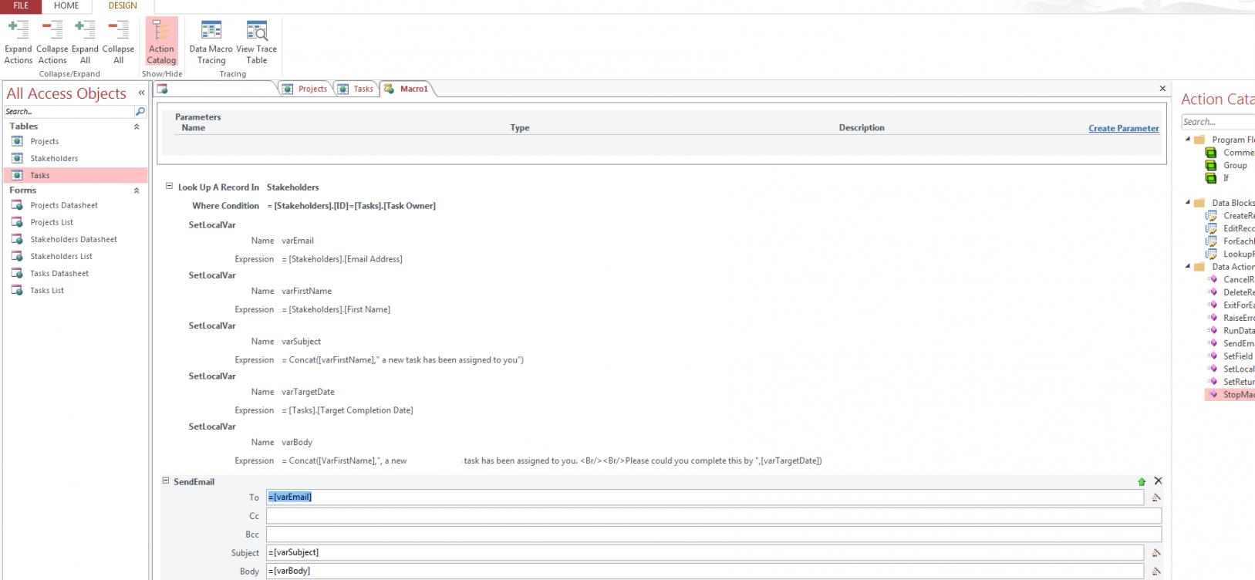Click the varSubject Concat expression text
This screenshot has width=1255, height=580.
(x=402, y=360)
